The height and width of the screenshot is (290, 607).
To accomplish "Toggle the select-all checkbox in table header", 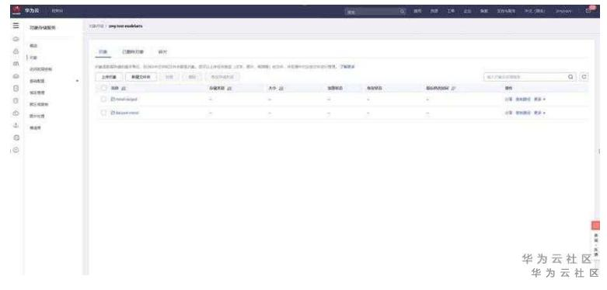I will 103,89.
